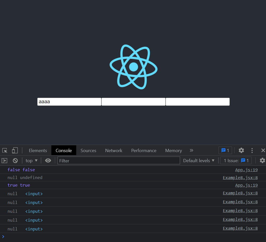
Task: Close the DevTools panel
Action: 263,150
